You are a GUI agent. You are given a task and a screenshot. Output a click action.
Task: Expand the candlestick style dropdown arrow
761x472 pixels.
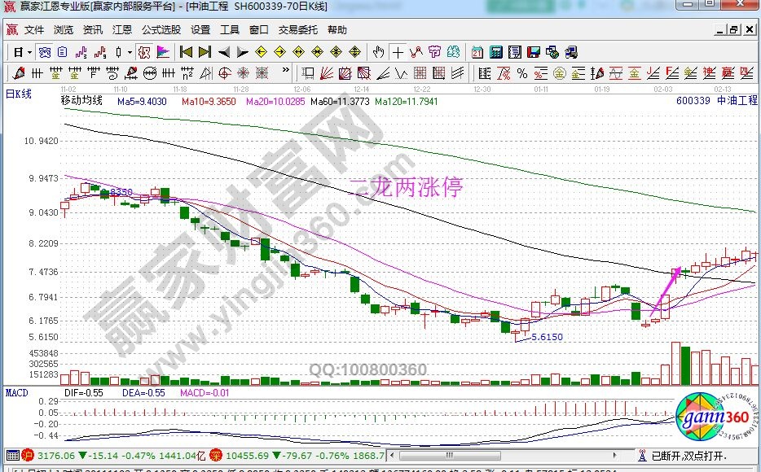point(130,52)
